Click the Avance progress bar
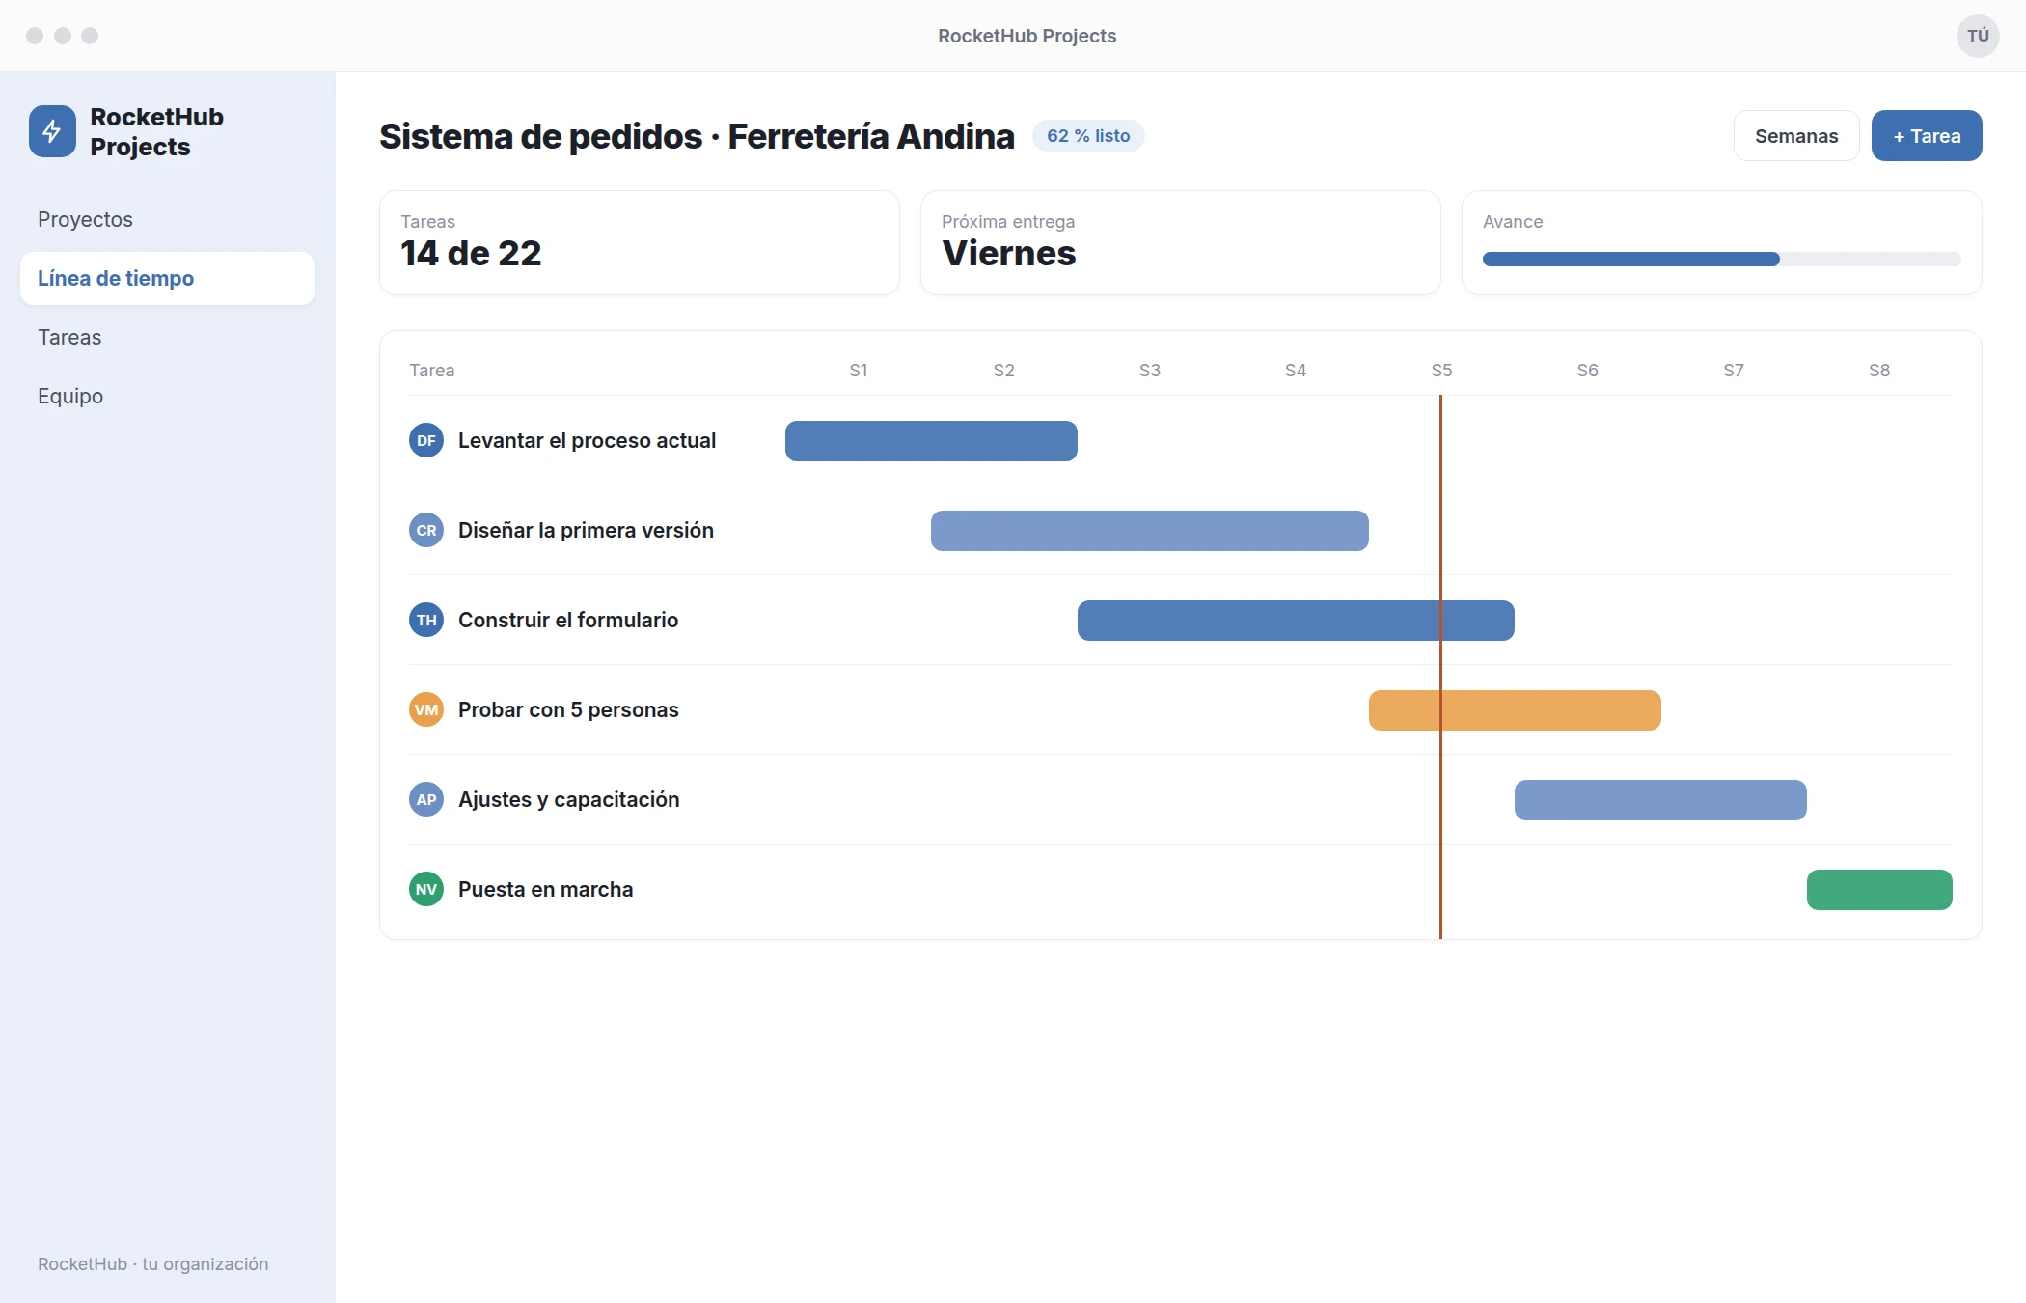The width and height of the screenshot is (2026, 1303). pos(1721,259)
